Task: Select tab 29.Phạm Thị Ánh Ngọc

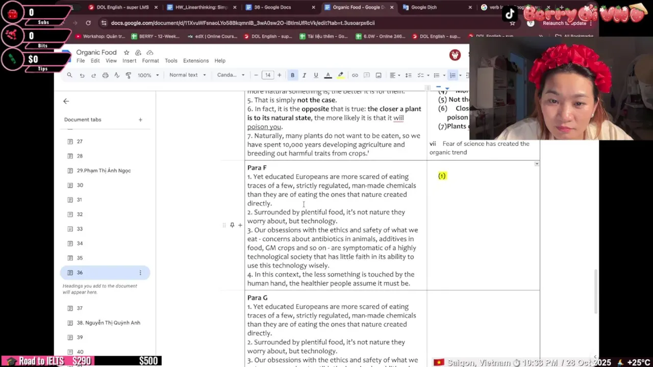Action: click(105, 170)
